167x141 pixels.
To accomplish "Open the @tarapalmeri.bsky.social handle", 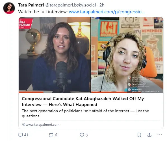I will click(71, 5).
